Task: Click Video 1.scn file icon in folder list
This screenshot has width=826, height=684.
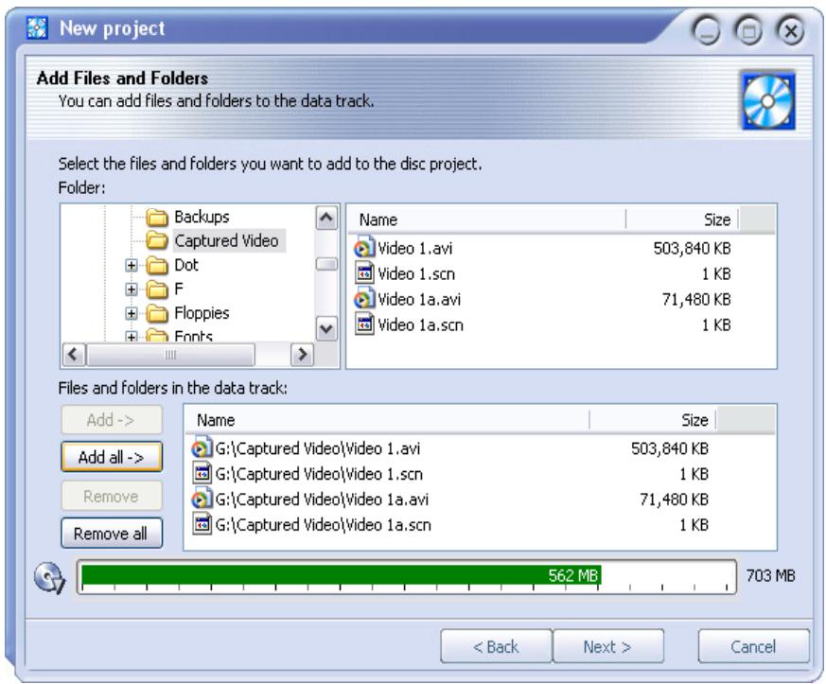Action: coord(364,273)
